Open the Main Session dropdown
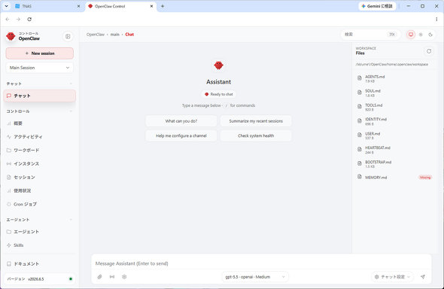The height and width of the screenshot is (289, 444). pyautogui.click(x=39, y=68)
